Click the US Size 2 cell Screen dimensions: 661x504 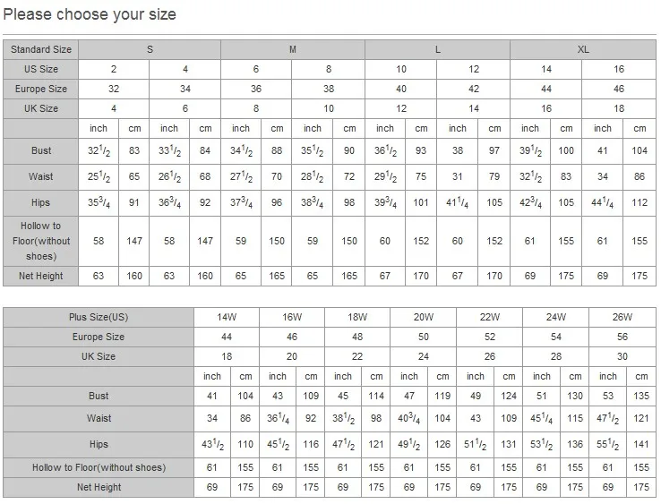pos(114,69)
